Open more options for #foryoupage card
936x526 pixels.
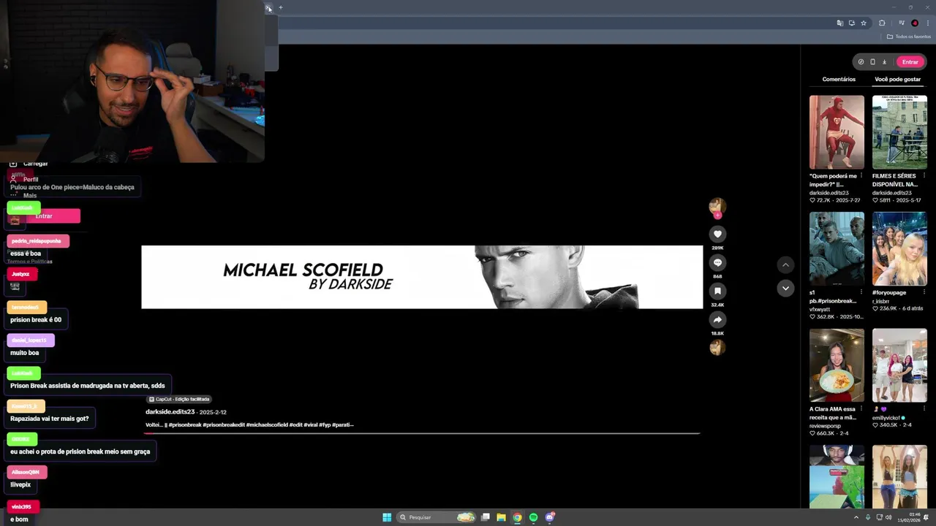924,292
